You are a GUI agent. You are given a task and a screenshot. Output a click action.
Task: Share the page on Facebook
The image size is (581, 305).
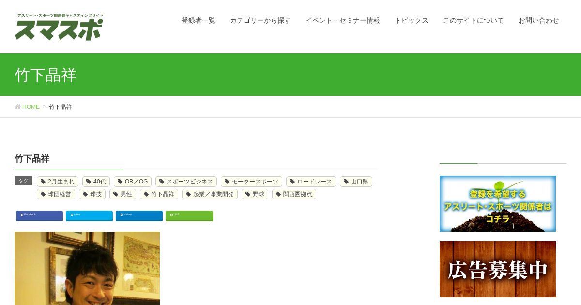(x=40, y=215)
